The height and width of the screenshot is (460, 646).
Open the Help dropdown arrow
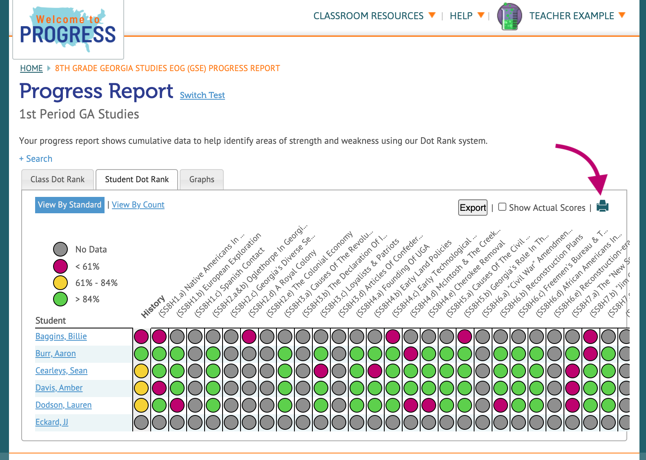(481, 16)
